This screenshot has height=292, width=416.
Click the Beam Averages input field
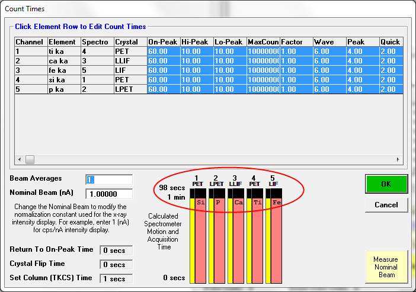coord(109,179)
